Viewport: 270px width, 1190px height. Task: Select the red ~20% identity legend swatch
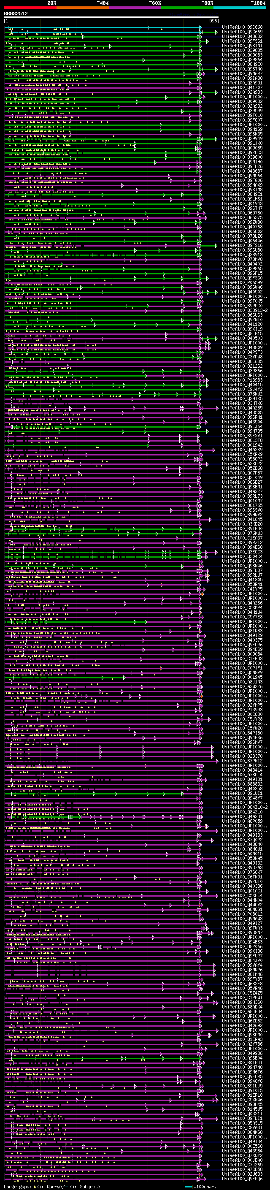[30, 8]
